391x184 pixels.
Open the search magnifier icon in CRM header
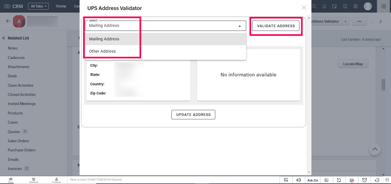click(314, 6)
